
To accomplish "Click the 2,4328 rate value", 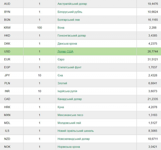I will tap(153, 75).
